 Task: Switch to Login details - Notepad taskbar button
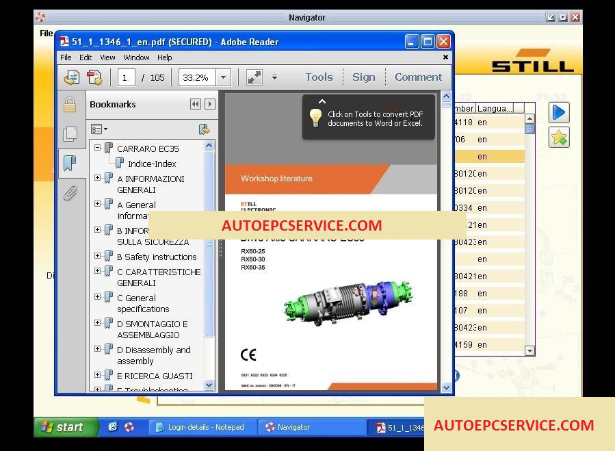202,427
